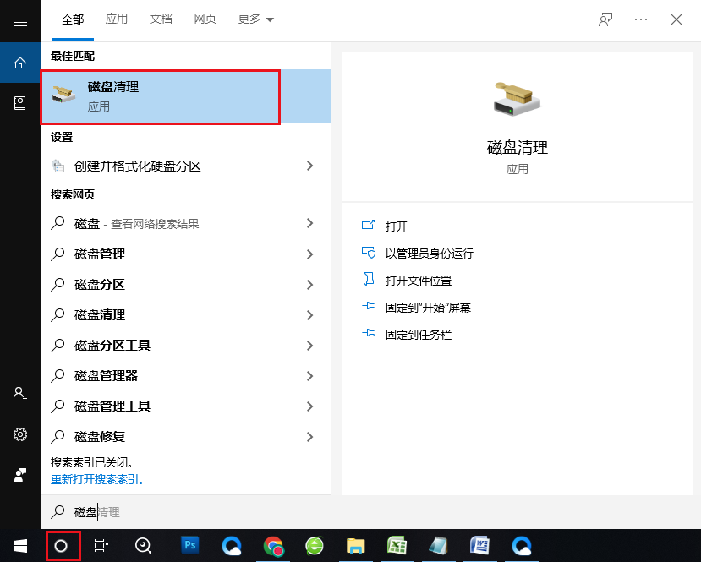
Task: Open feedback icon at top right of the search panel
Action: coord(605,19)
